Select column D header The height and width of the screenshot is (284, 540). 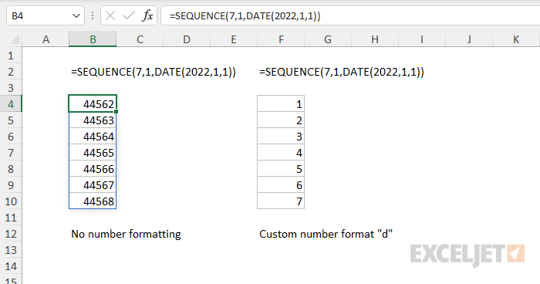click(187, 39)
